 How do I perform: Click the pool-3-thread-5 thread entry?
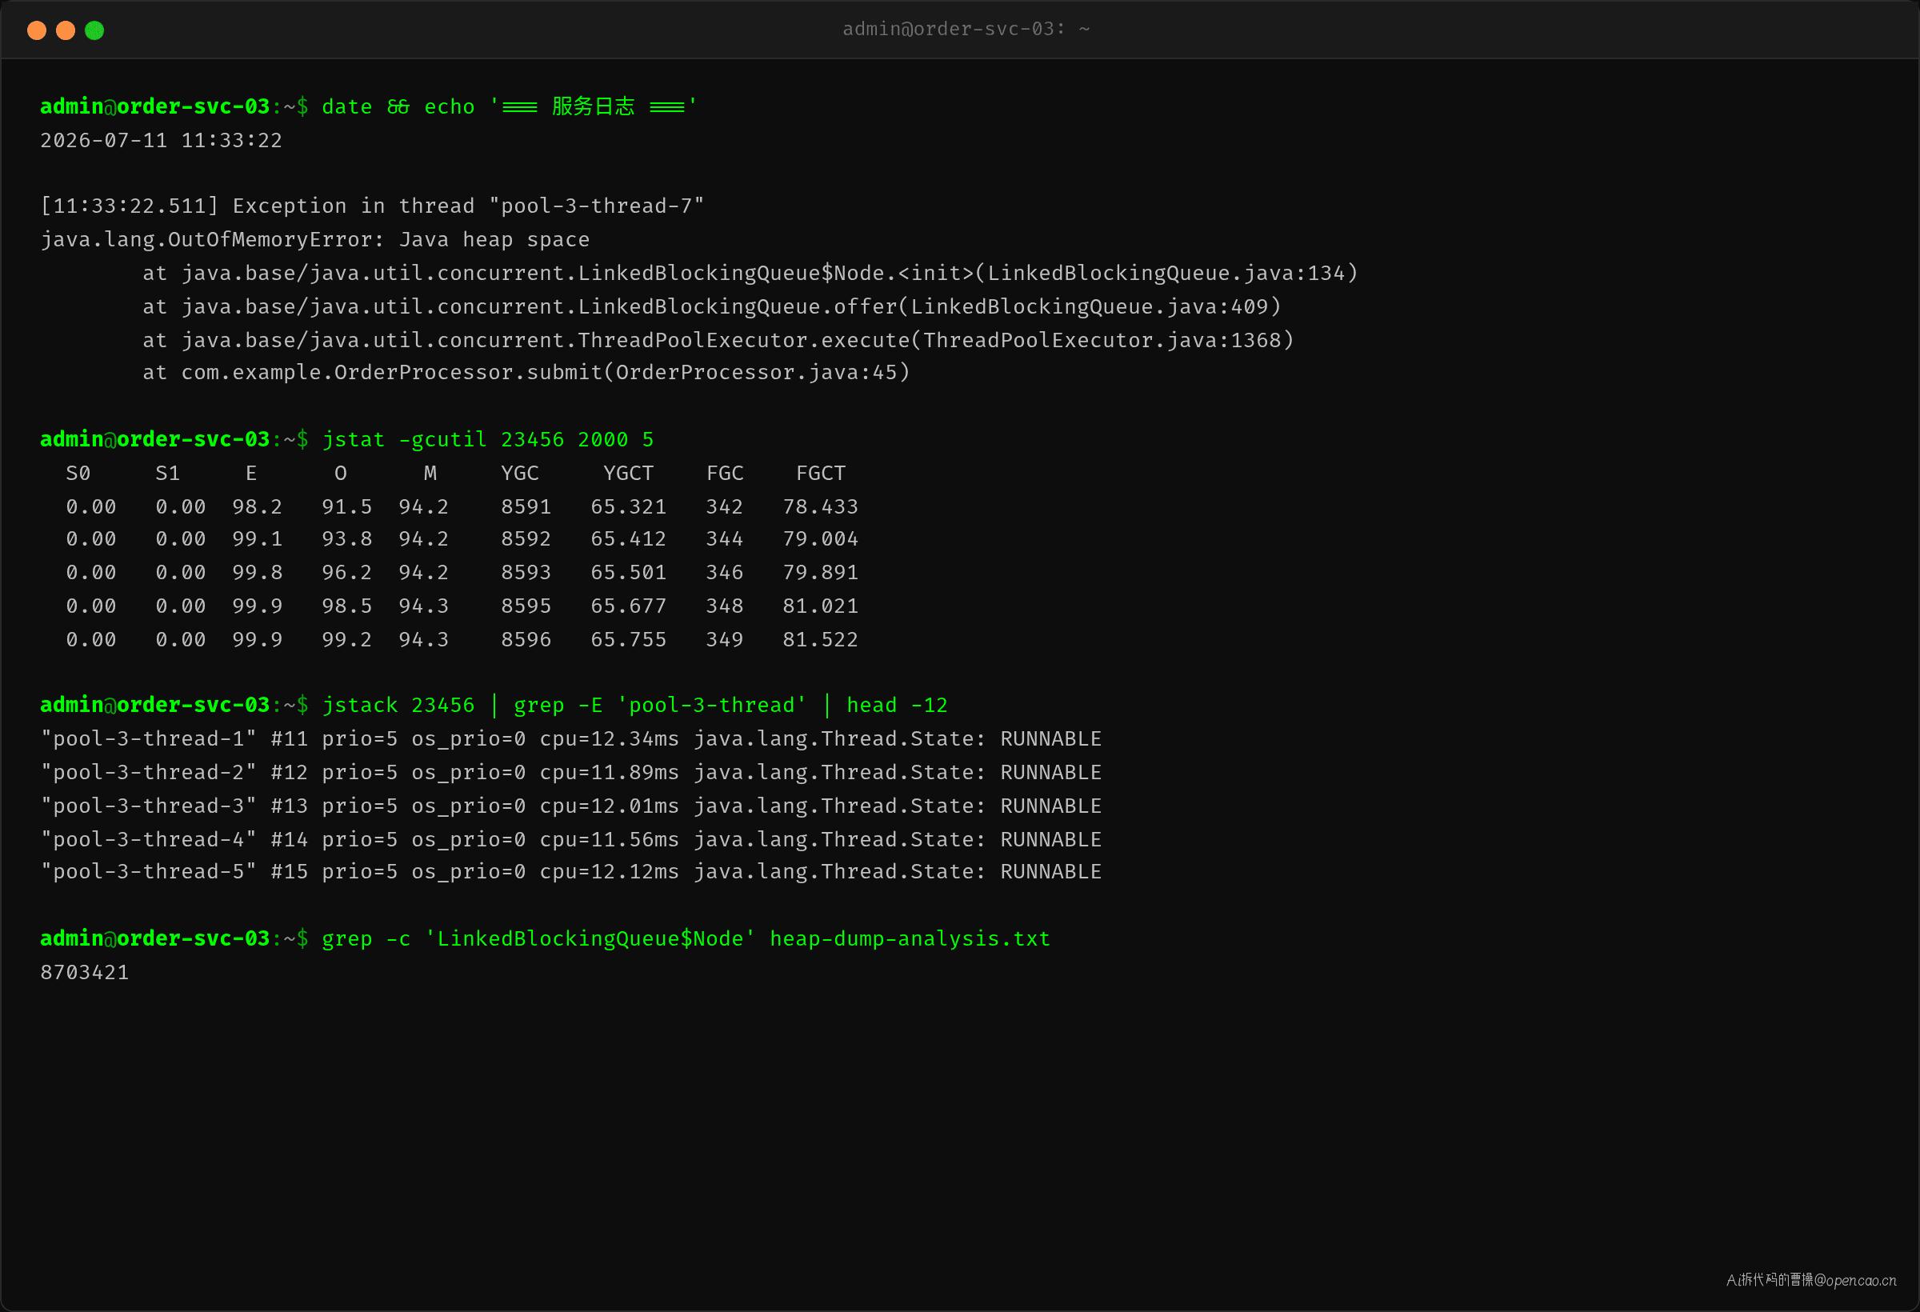click(x=571, y=872)
